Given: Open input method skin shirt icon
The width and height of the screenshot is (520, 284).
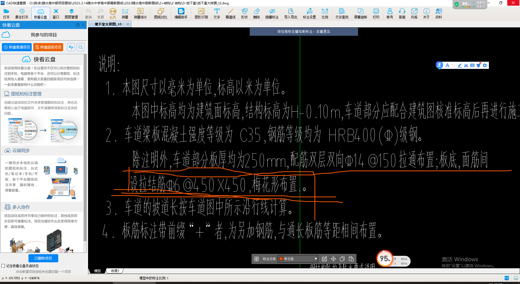Looking at the screenshot, I should tap(479, 65).
